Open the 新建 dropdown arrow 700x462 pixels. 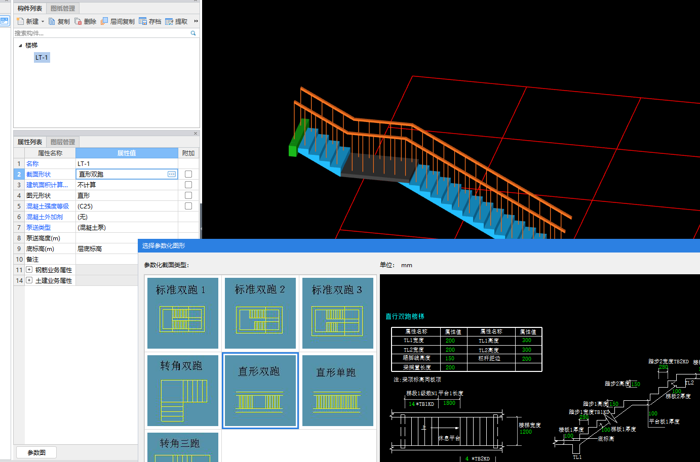(43, 21)
